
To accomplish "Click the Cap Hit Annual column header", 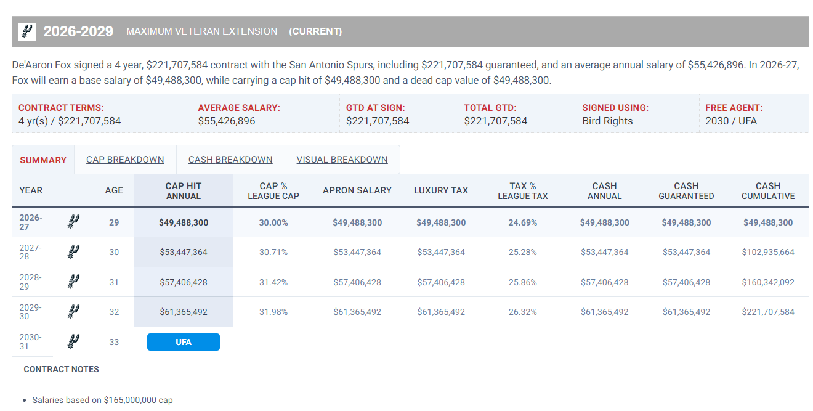I will [184, 191].
